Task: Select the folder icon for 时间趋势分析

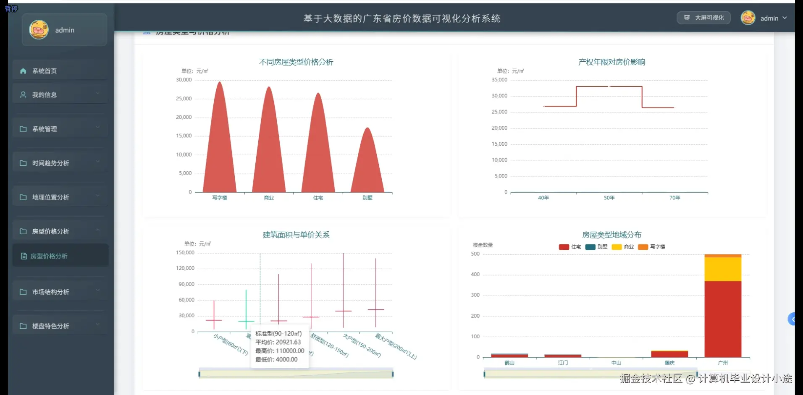Action: click(23, 163)
